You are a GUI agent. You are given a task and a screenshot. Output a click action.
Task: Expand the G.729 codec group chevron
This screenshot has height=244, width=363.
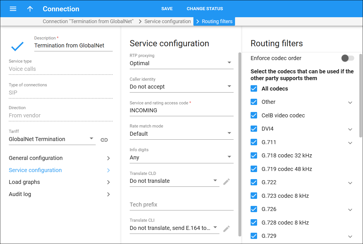click(x=350, y=236)
